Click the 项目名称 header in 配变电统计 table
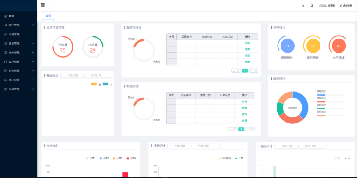The image size is (357, 178). point(187,37)
